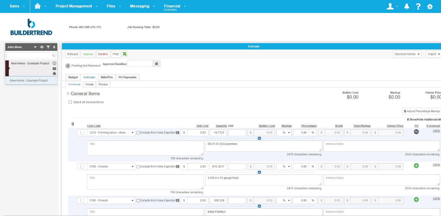Click the house icon in job row
The height and width of the screenshot is (216, 441).
(x=54, y=73)
